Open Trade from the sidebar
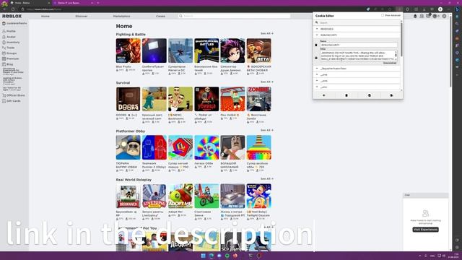The height and width of the screenshot is (260, 462). click(x=9, y=48)
